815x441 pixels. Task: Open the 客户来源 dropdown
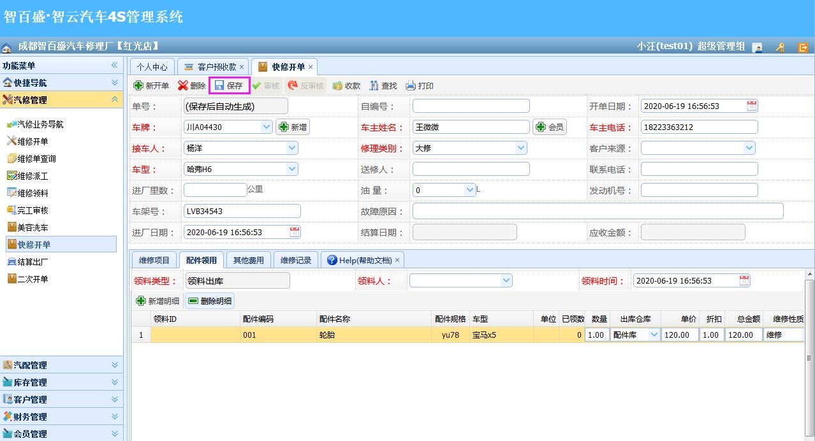(x=748, y=147)
